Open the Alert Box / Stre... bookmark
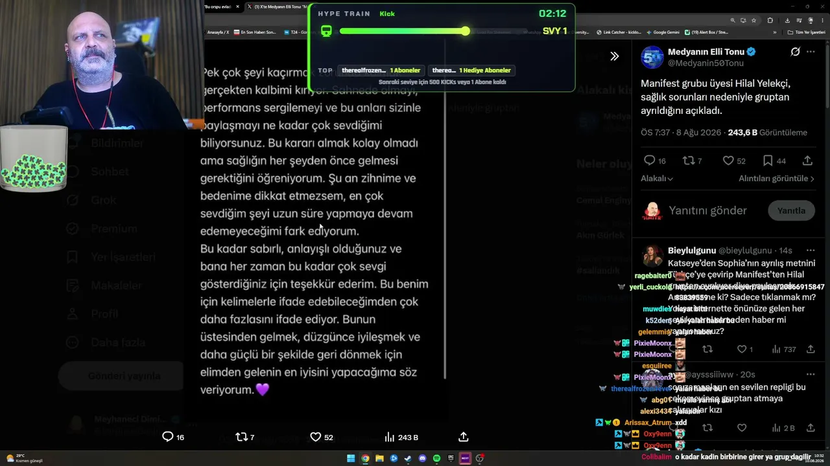830x466 pixels. pyautogui.click(x=707, y=32)
